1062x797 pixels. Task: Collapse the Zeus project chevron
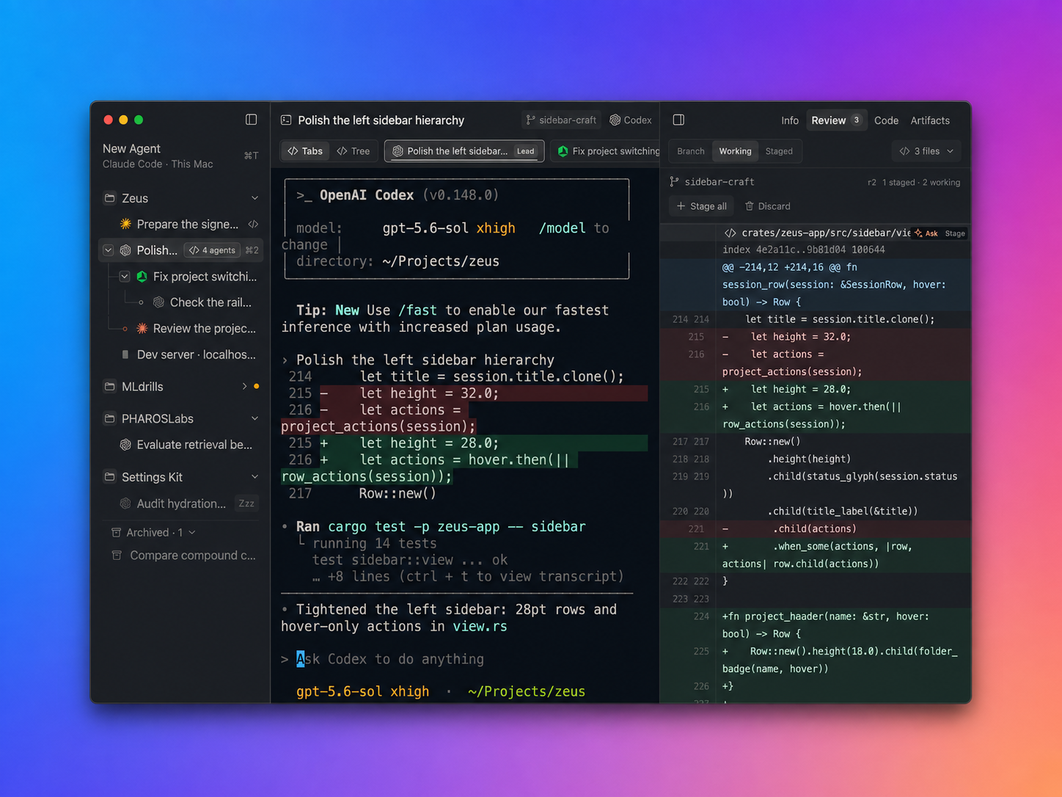[254, 198]
